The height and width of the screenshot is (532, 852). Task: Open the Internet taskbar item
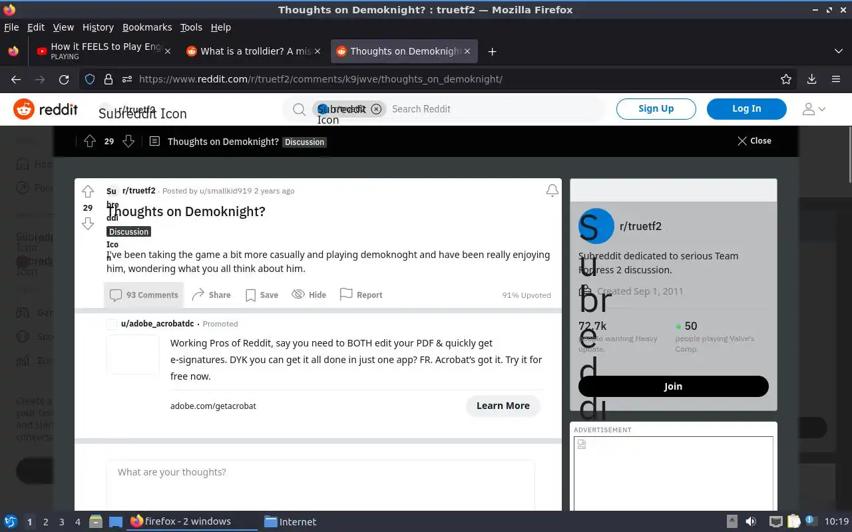click(291, 522)
